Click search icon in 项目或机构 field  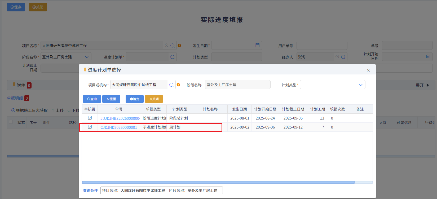pos(171,85)
